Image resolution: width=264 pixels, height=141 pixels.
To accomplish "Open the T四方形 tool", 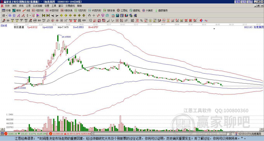I will (x=80, y=10).
